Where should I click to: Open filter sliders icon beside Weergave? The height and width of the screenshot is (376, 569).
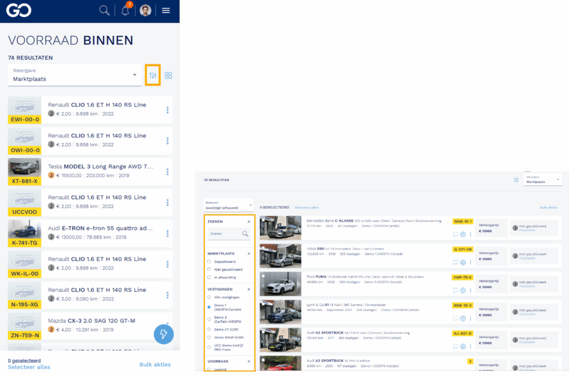click(x=153, y=75)
